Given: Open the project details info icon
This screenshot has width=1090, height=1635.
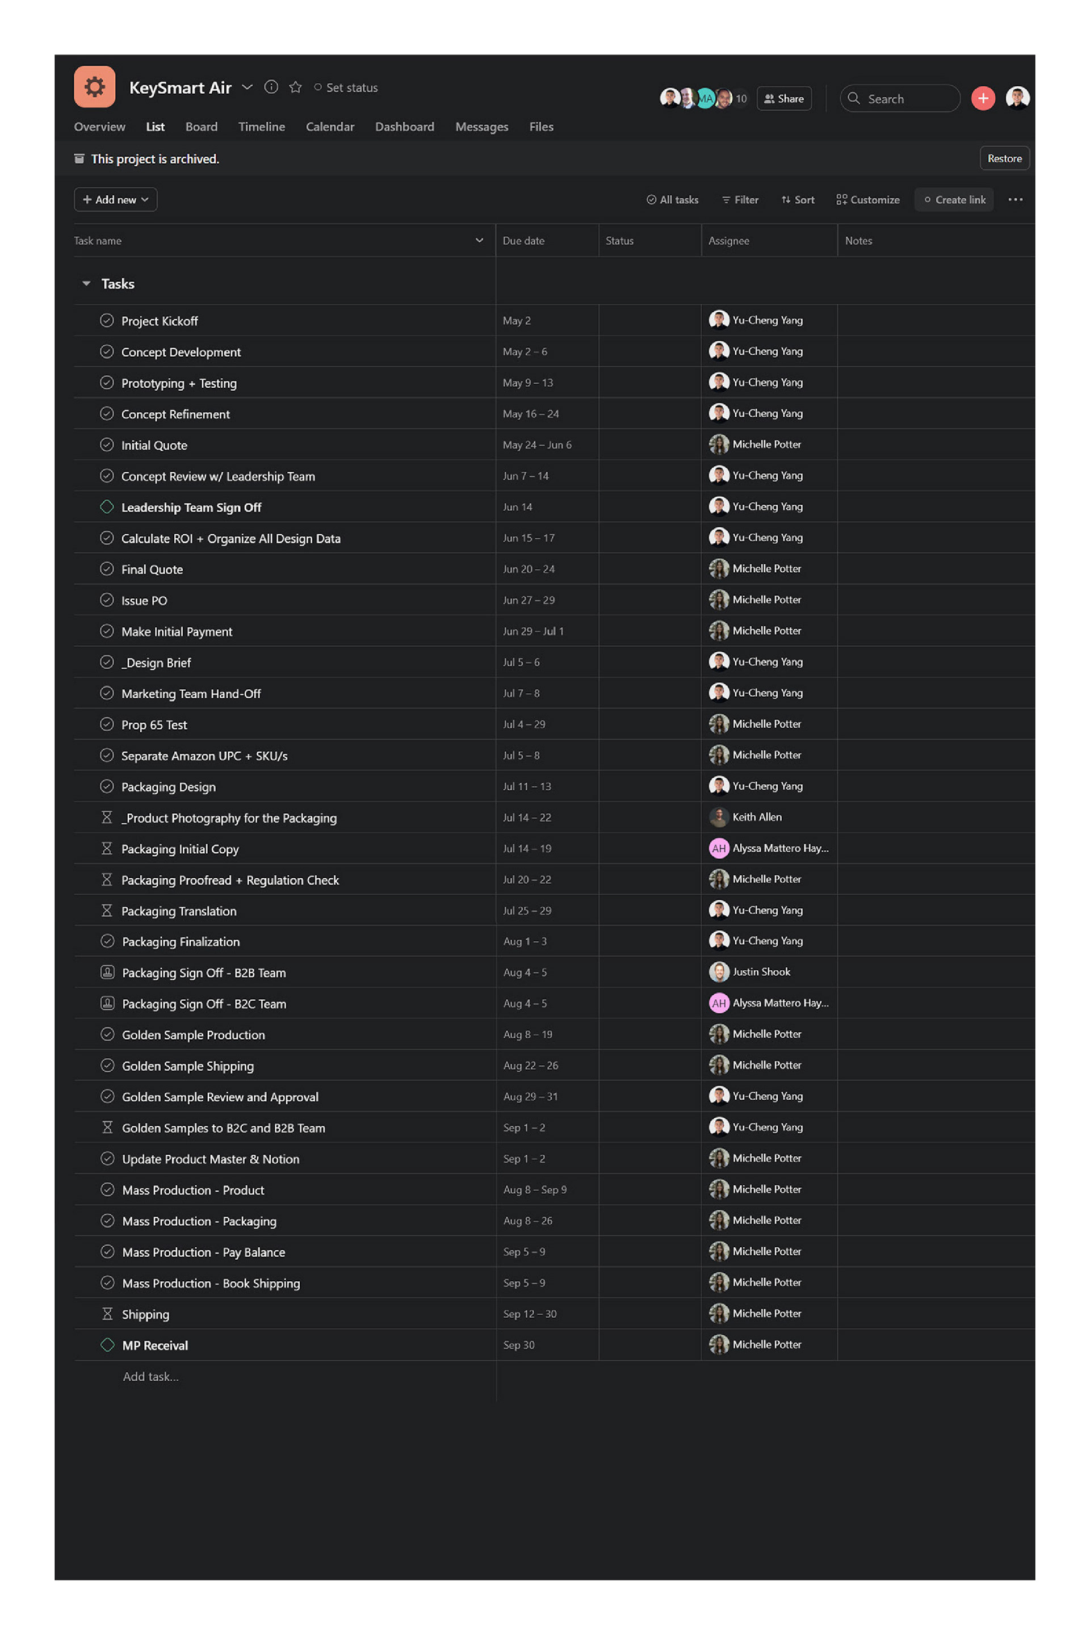Looking at the screenshot, I should coord(271,87).
